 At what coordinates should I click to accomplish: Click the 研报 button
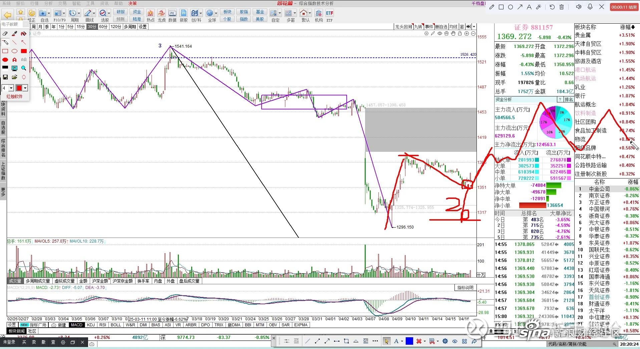coord(121,12)
